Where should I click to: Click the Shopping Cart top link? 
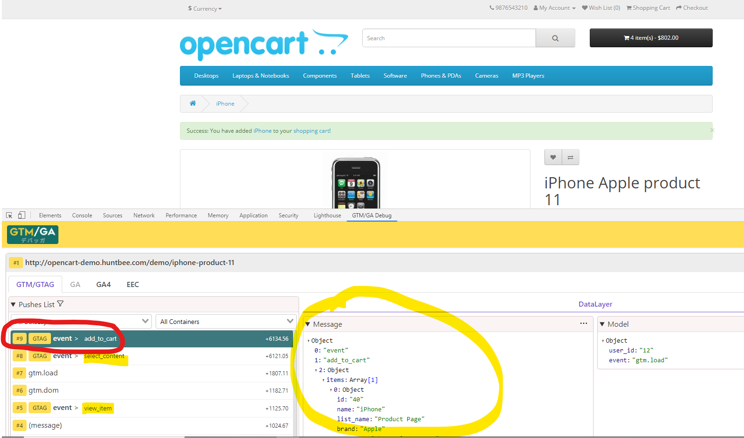click(648, 8)
